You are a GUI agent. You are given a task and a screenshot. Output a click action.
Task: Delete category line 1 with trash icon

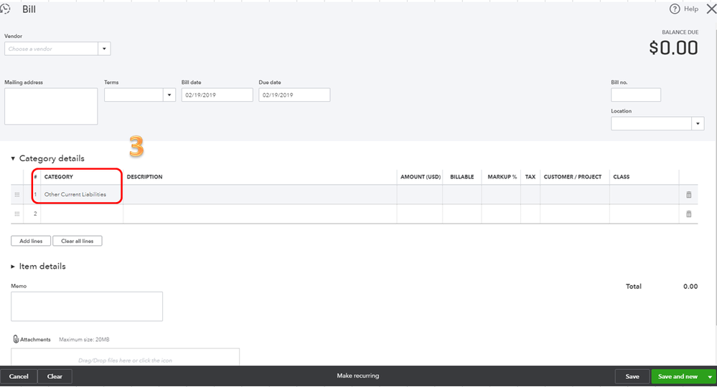(x=688, y=195)
